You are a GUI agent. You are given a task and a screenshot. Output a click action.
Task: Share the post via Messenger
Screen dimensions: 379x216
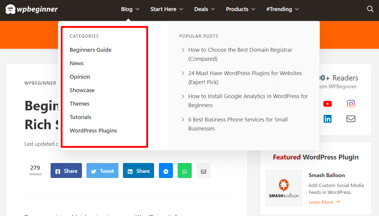pos(166,170)
